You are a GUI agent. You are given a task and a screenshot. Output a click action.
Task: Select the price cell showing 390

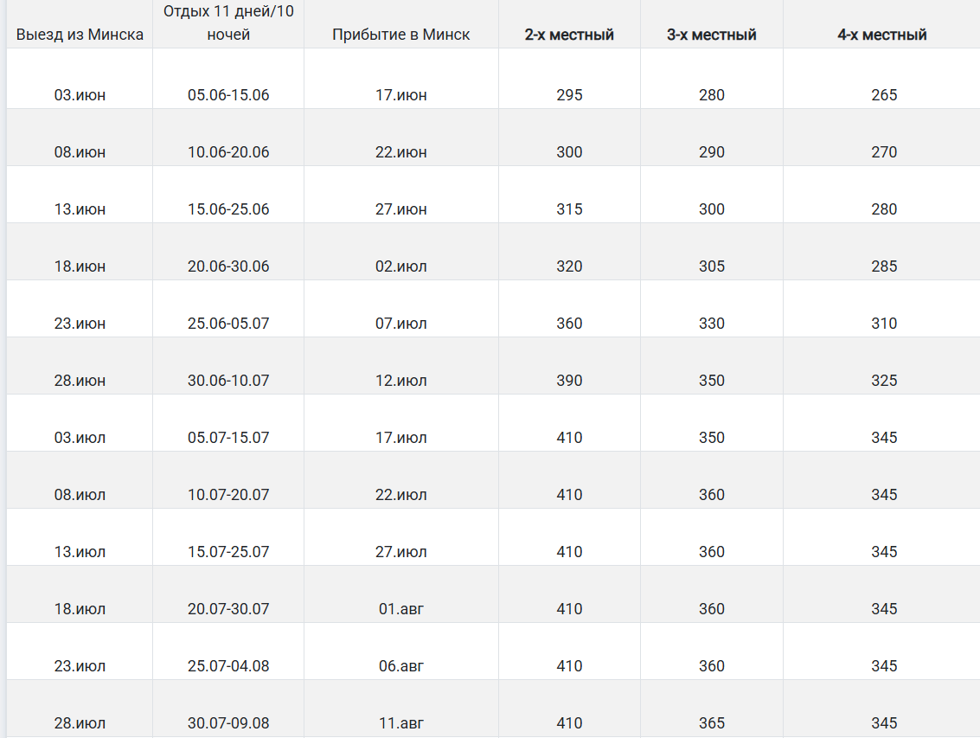(569, 381)
